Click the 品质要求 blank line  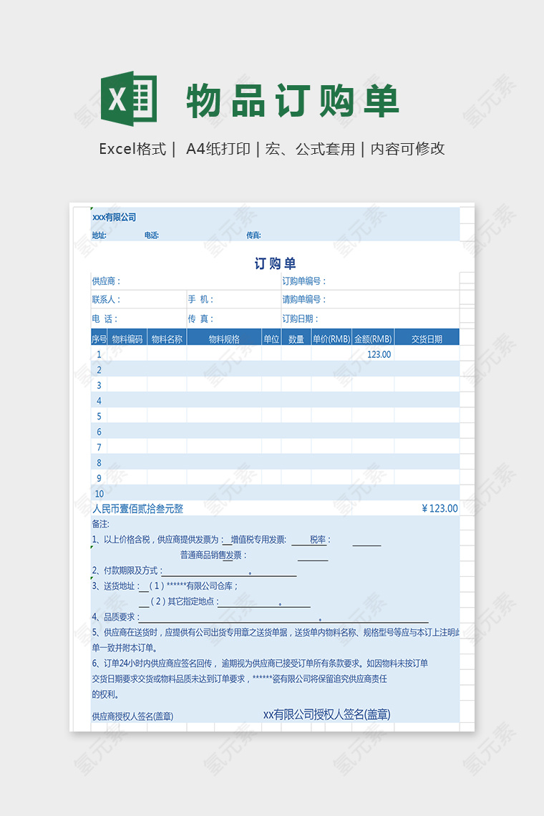coord(283,618)
